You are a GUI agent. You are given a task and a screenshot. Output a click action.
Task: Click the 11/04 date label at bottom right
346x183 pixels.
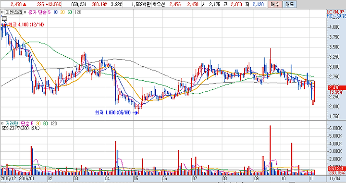click(x=335, y=178)
